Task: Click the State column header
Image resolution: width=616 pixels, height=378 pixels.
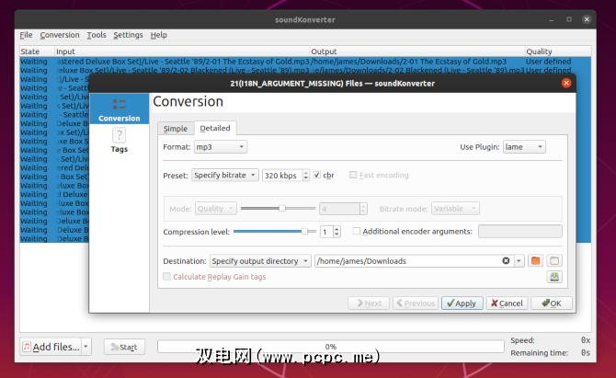Action: 37,52
